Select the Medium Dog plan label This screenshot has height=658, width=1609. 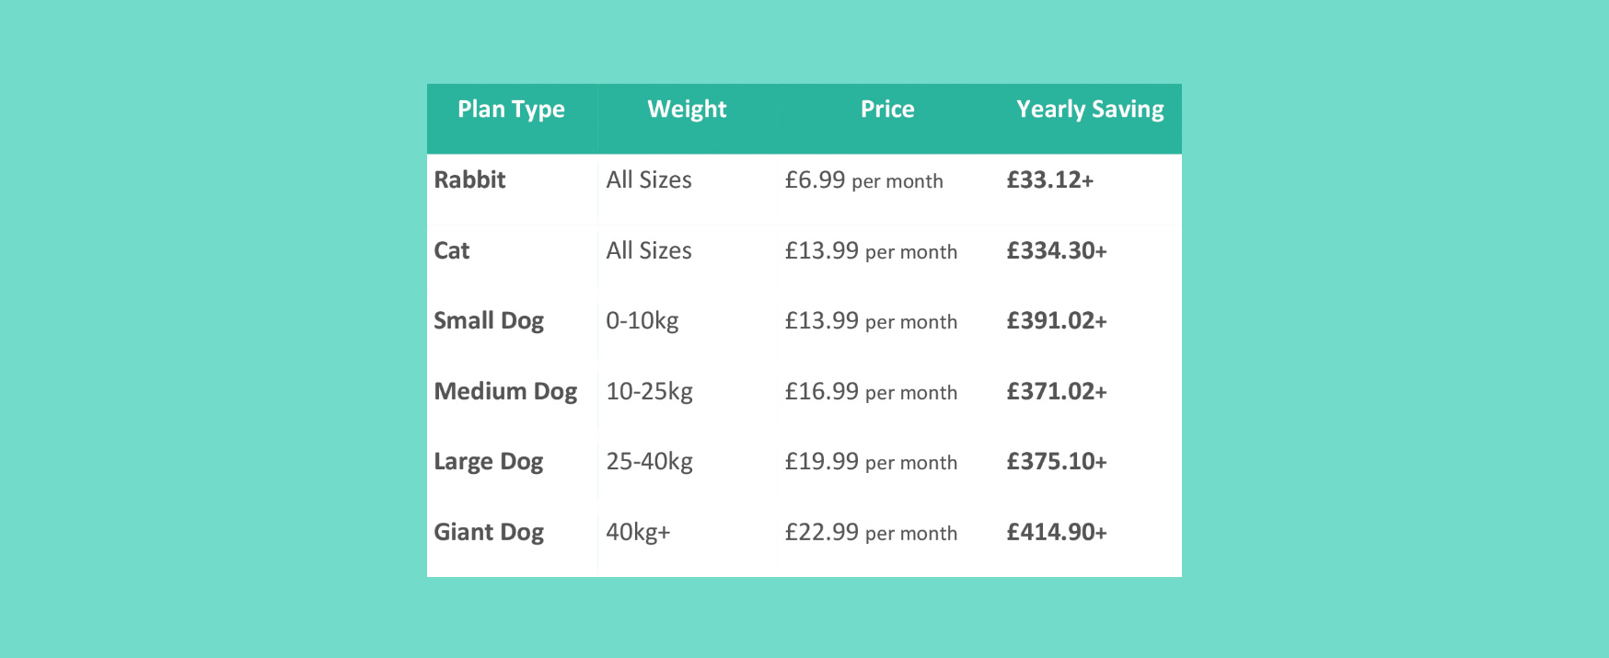pyautogui.click(x=505, y=392)
